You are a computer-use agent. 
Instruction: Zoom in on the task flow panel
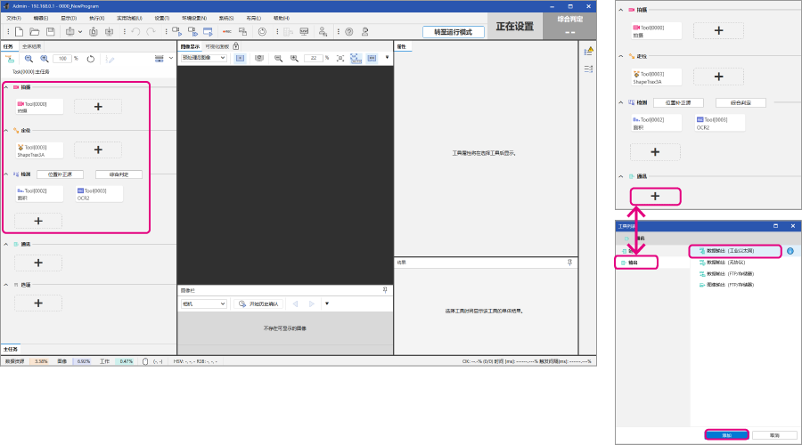pyautogui.click(x=43, y=58)
